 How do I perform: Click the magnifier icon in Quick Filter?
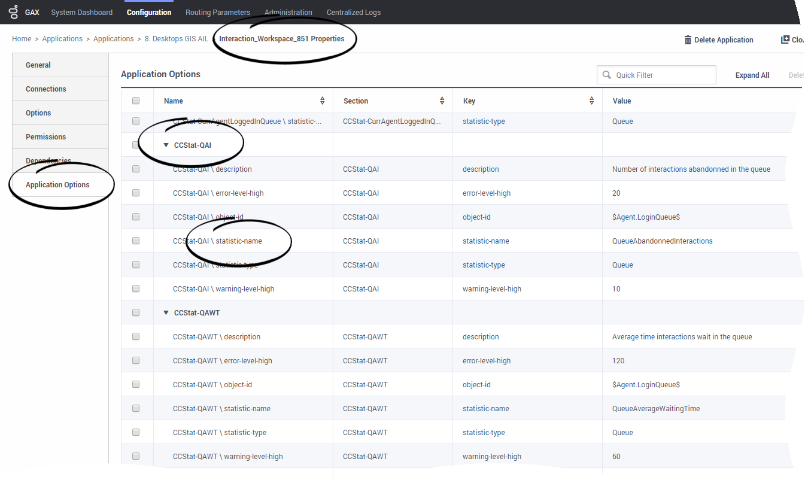click(x=607, y=75)
